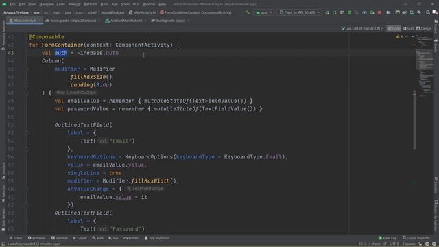
Task: Go to previous highlighted error arrow
Action: pos(407,36)
